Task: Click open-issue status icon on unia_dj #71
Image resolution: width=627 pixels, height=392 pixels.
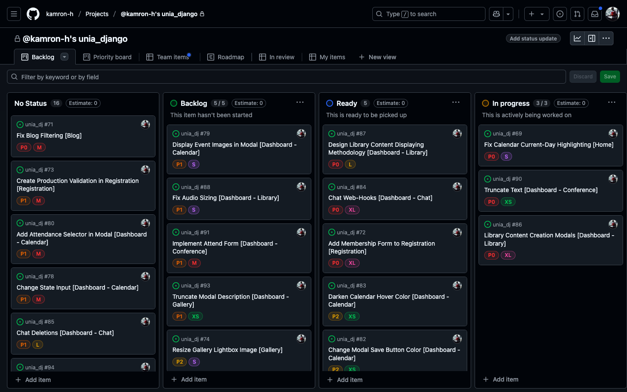Action: tap(20, 125)
